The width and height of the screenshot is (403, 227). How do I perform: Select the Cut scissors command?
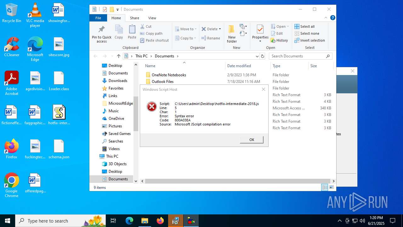[146, 26]
